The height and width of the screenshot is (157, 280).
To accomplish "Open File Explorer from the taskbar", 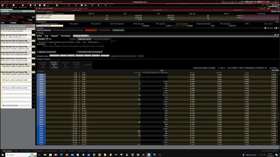I will pos(45,155).
